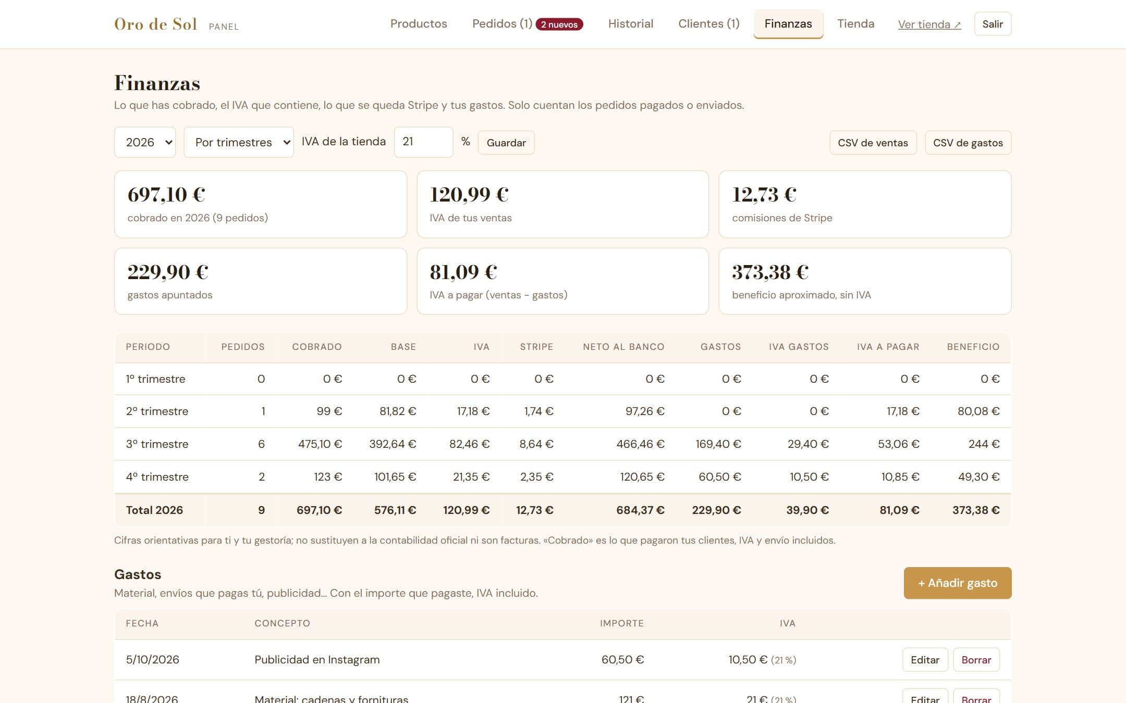The width and height of the screenshot is (1126, 703).
Task: Switch to the Clientes tab
Action: [x=708, y=24]
